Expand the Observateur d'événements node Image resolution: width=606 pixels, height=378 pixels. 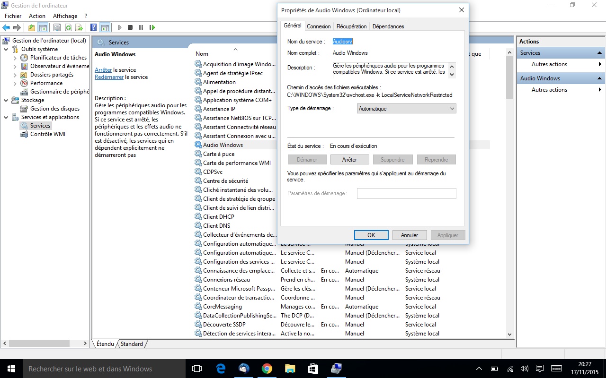pos(15,66)
